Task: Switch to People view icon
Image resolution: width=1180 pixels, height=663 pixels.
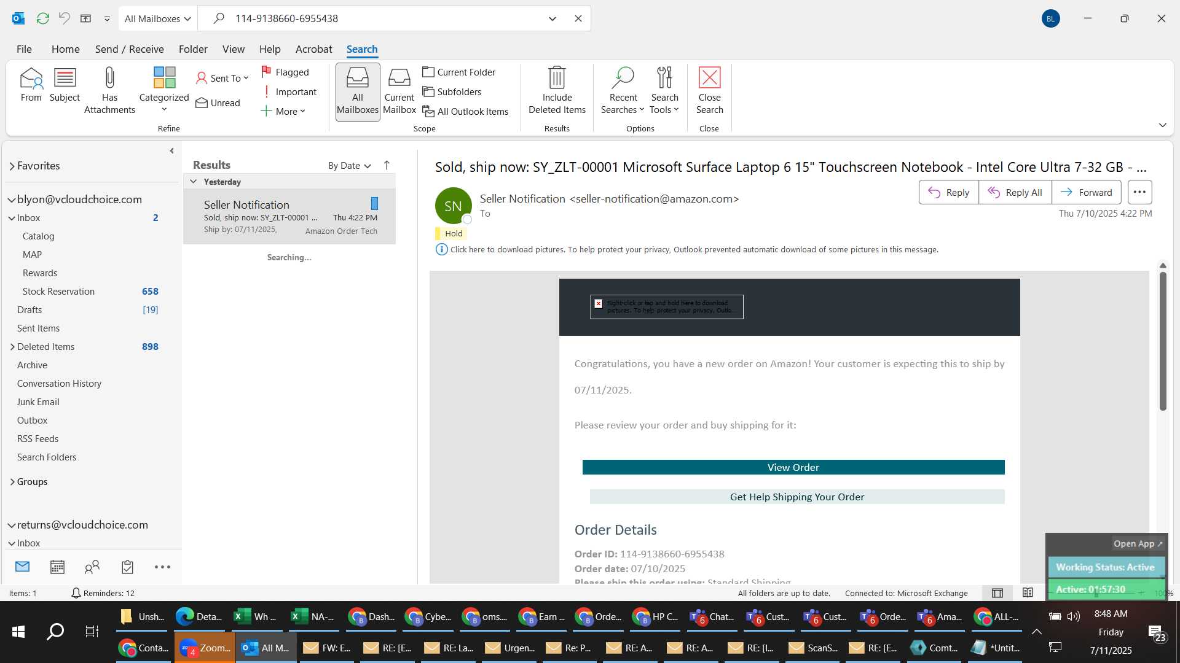Action: click(92, 567)
